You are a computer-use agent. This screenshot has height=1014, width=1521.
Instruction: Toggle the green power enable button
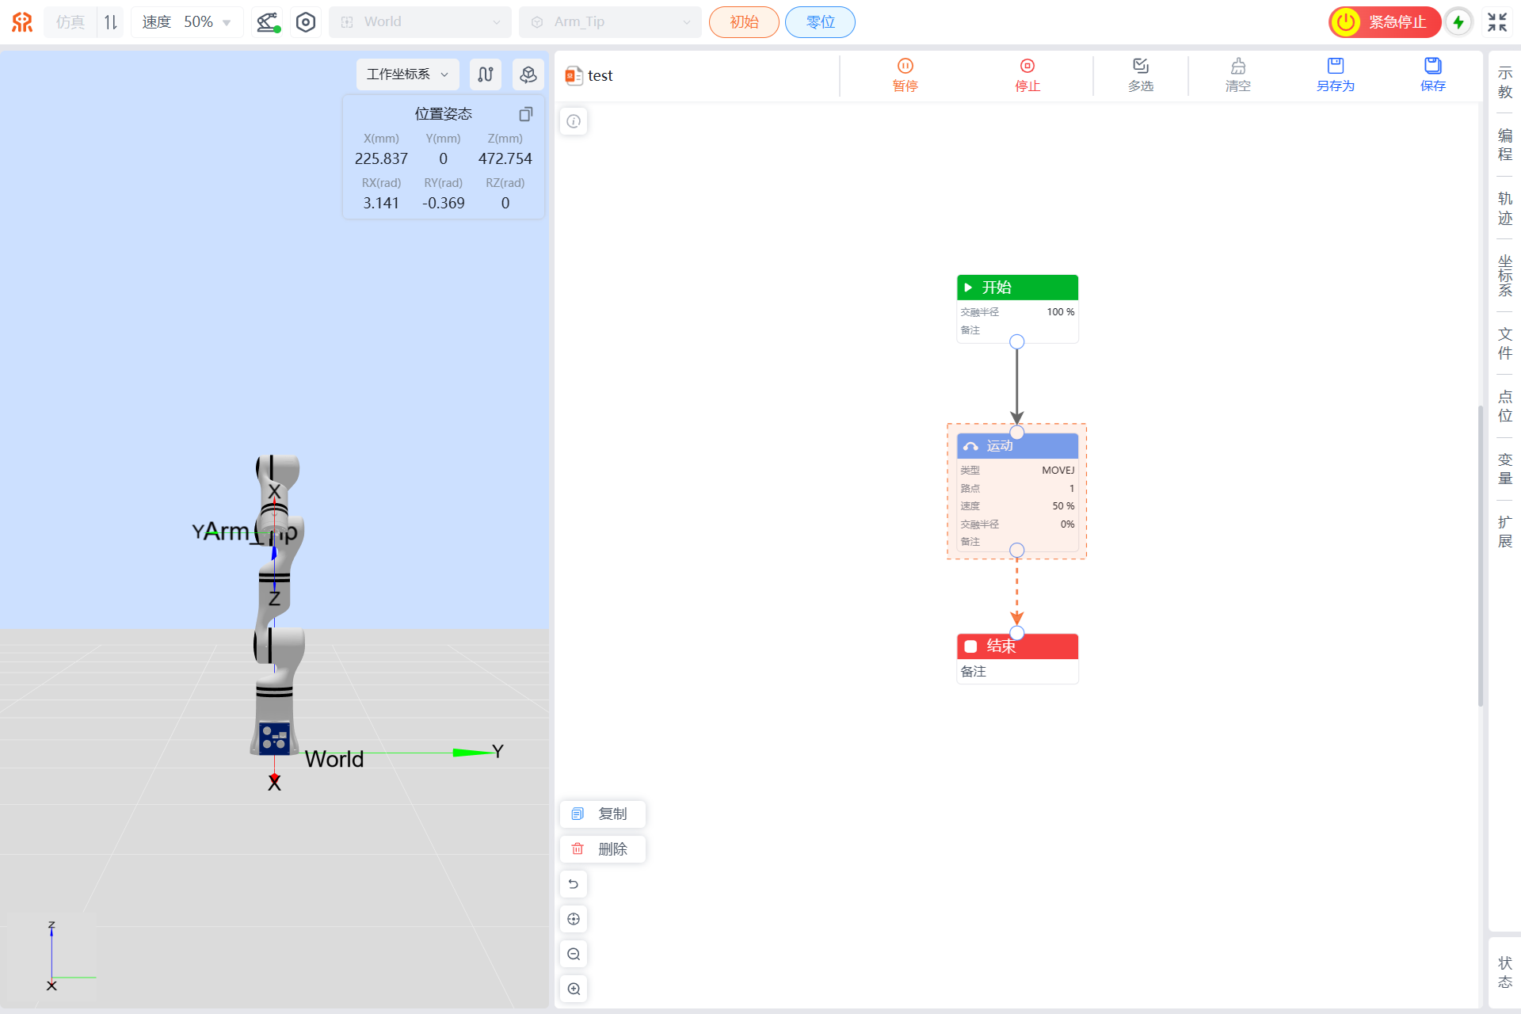coord(1458,22)
